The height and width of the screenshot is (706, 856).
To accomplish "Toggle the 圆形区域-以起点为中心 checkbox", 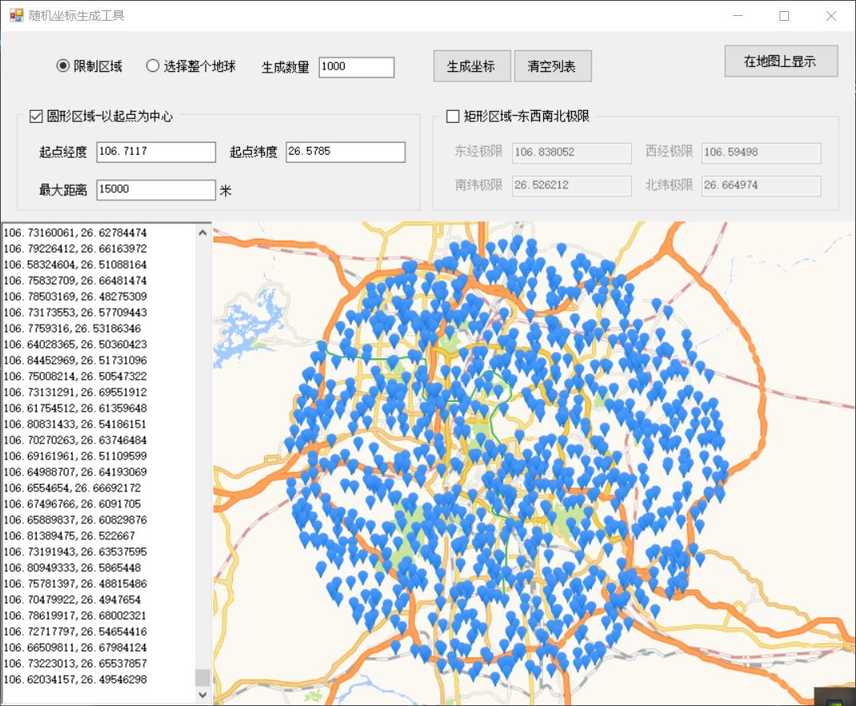I will [x=36, y=116].
